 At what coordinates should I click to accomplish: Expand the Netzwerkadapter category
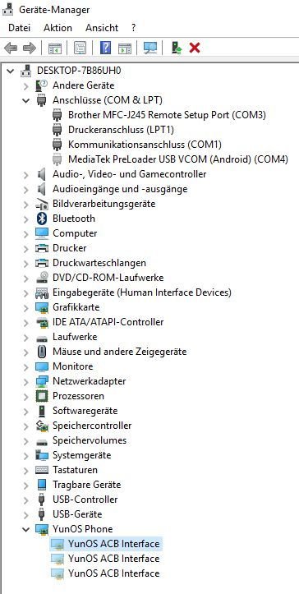coord(25,381)
